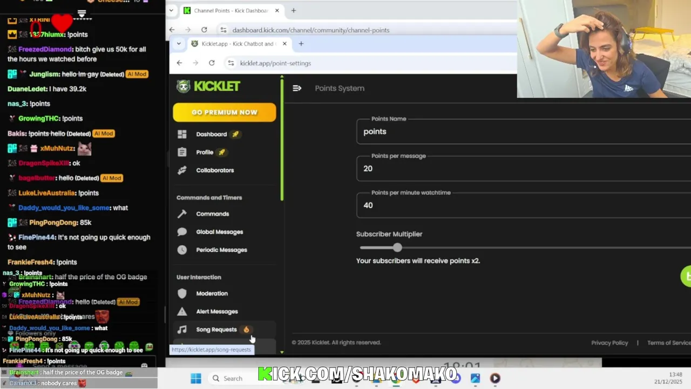Select the Kicklet.app browser tab
The image size is (691, 389).
[x=239, y=44]
